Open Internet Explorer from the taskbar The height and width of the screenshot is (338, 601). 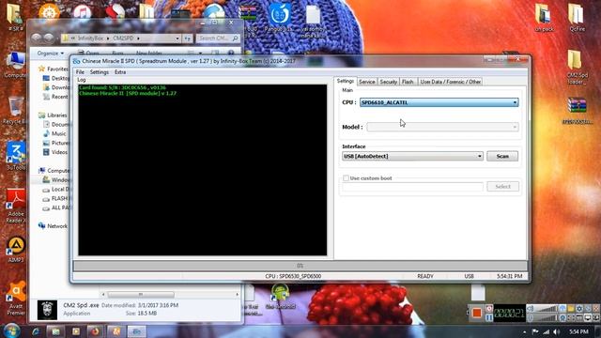[x=36, y=331]
